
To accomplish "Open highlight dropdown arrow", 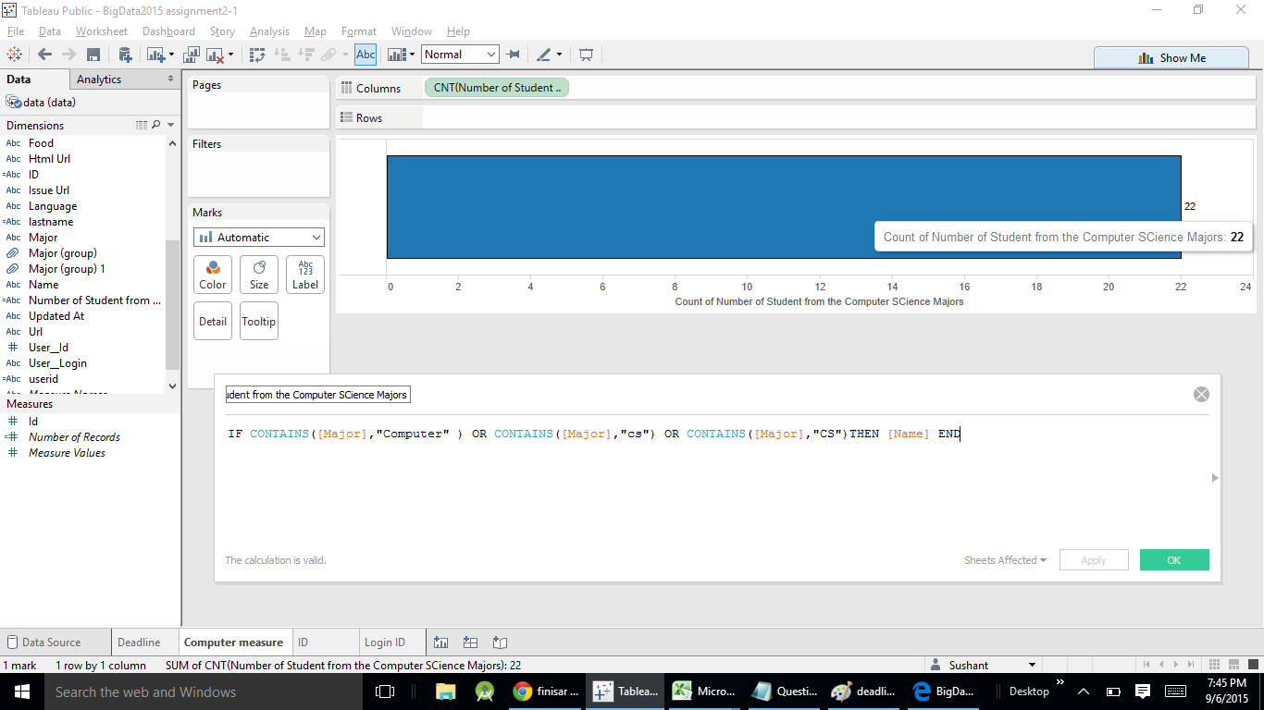I will click(x=559, y=55).
